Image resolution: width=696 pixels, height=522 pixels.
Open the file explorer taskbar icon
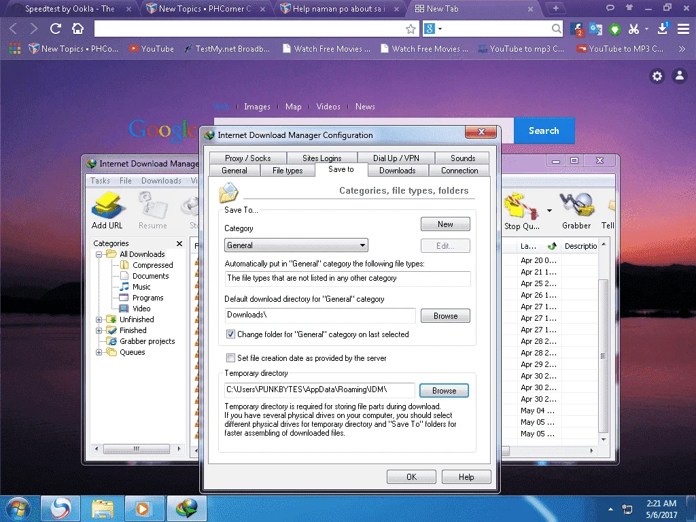click(x=103, y=508)
